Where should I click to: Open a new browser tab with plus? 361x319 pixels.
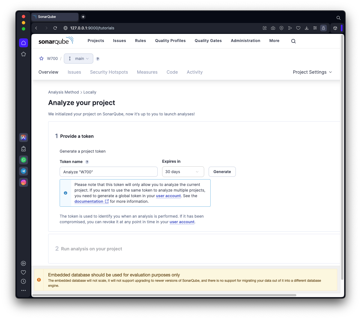point(83,17)
